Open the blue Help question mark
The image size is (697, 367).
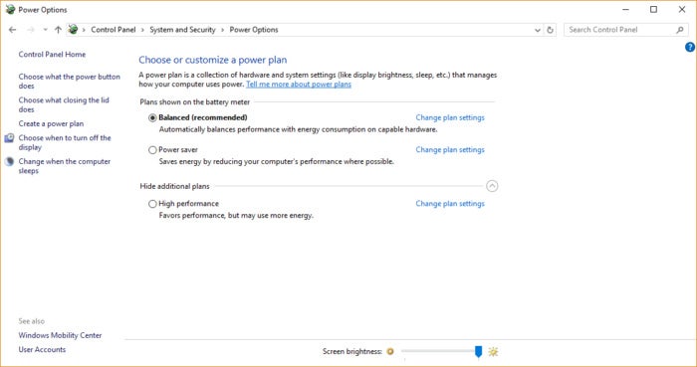pyautogui.click(x=690, y=47)
